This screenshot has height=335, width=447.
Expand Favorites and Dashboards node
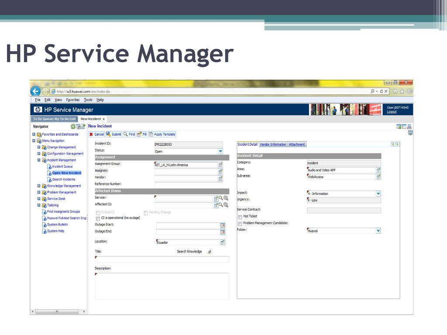[x=34, y=134]
